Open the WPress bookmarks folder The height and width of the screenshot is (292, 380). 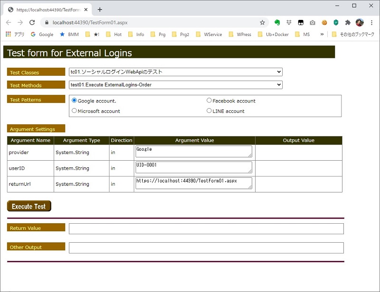click(240, 34)
